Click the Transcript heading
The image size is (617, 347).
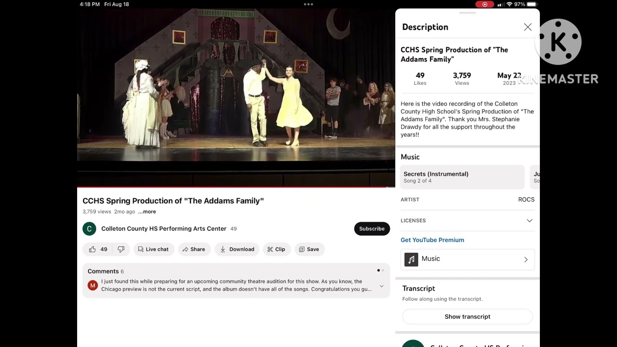pos(418,288)
